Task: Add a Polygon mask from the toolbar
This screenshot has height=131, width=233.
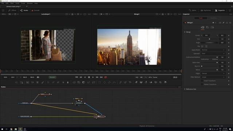Action: (109, 83)
